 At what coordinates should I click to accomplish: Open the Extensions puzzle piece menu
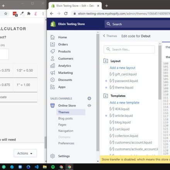(x=29, y=14)
